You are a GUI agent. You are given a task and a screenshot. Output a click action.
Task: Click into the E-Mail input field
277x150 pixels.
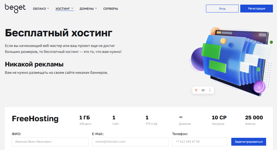coord(130,142)
